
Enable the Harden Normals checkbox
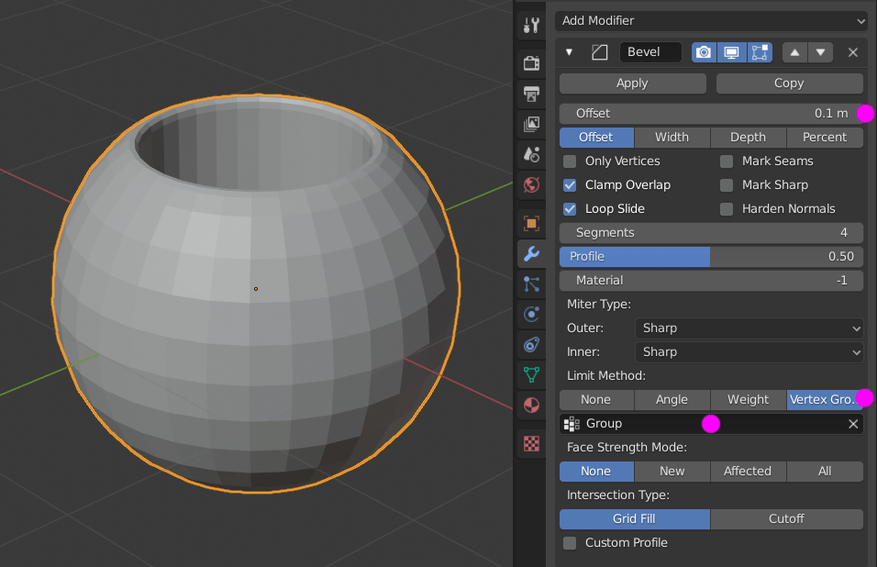tap(725, 208)
